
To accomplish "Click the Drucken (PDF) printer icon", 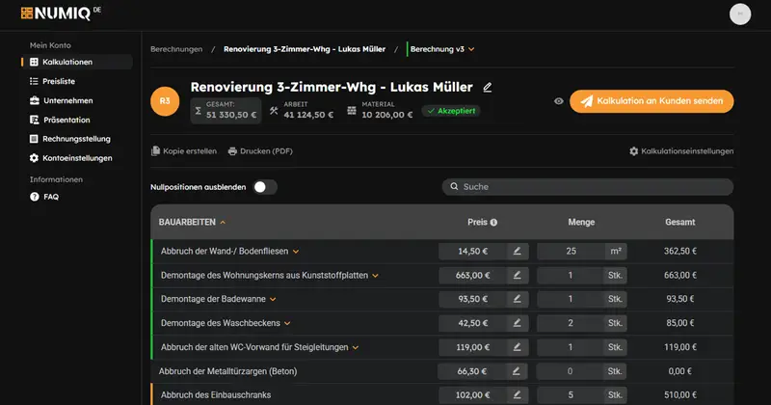I will pos(232,151).
